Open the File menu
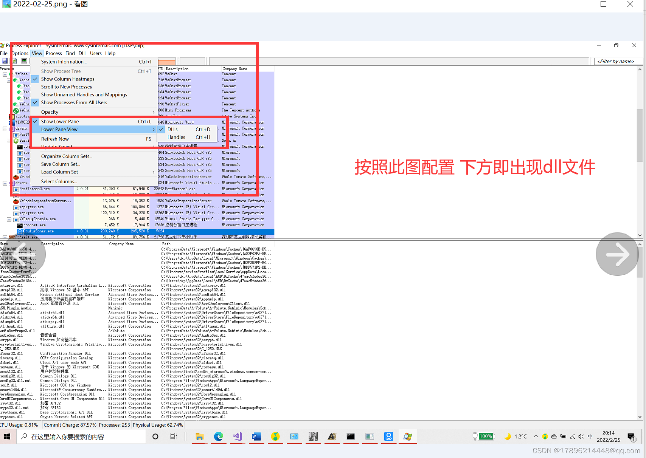Image resolution: width=646 pixels, height=458 pixels. coord(4,53)
